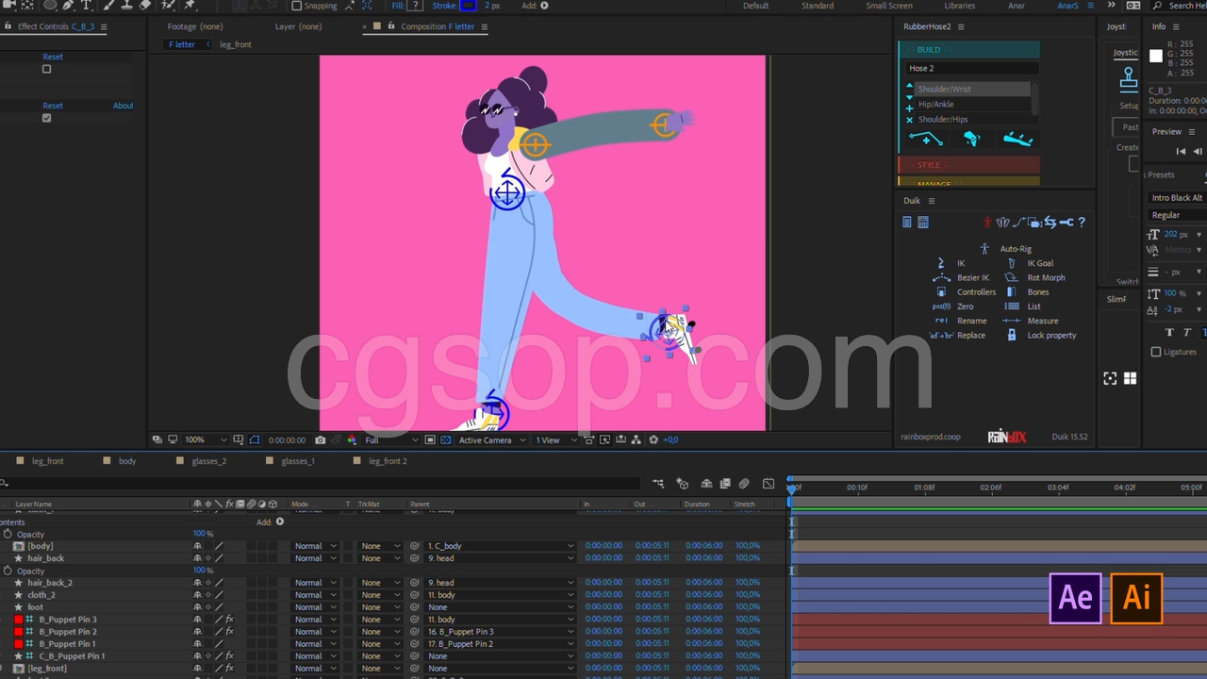The width and height of the screenshot is (1207, 679).
Task: Click the Joystick stamp icon
Action: coord(1128,80)
